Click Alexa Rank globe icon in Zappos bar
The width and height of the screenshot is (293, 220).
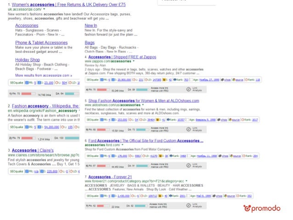tap(175, 80)
